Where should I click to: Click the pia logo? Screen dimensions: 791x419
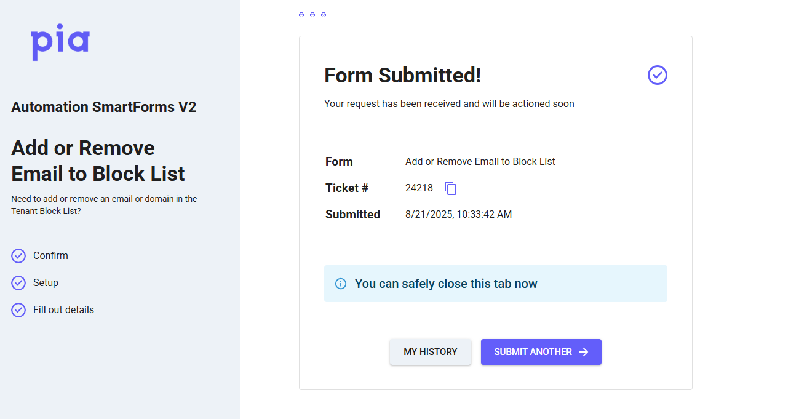tap(60, 41)
